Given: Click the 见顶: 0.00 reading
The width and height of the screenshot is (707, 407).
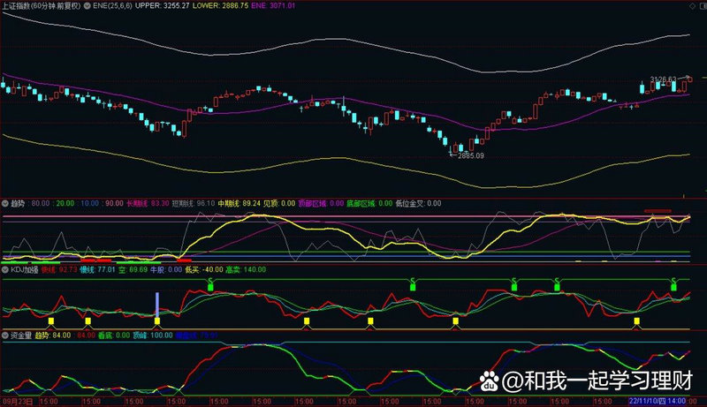Looking at the screenshot, I should point(279,203).
